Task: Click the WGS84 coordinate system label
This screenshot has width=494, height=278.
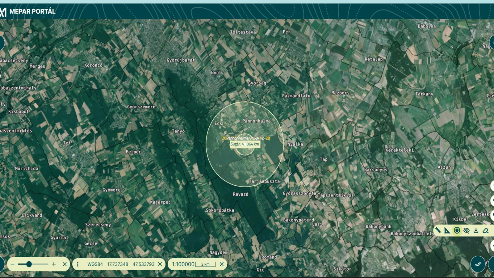Action: click(95, 264)
